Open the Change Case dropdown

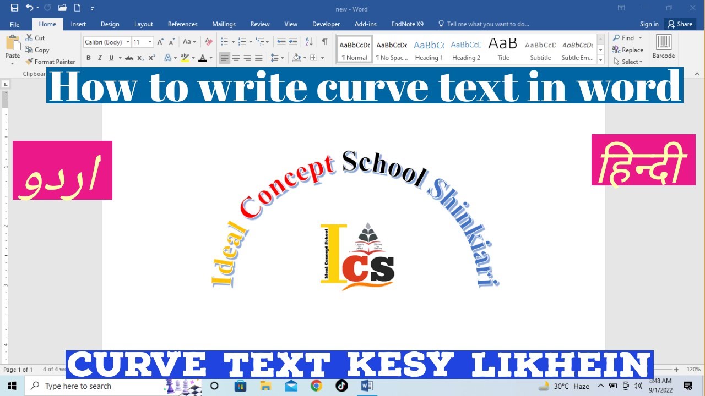189,42
